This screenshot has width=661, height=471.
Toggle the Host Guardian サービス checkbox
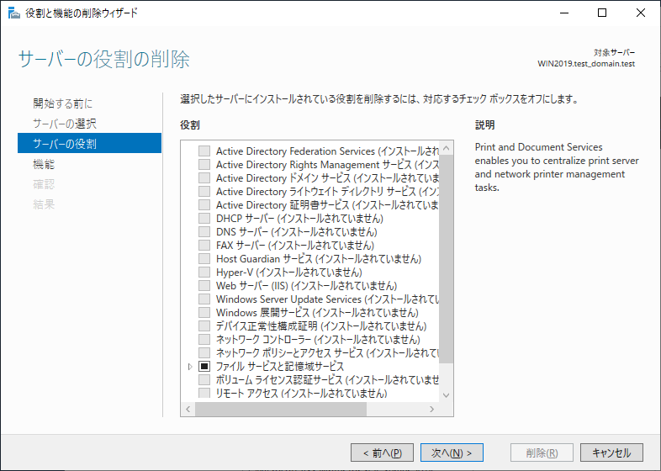[x=204, y=258]
